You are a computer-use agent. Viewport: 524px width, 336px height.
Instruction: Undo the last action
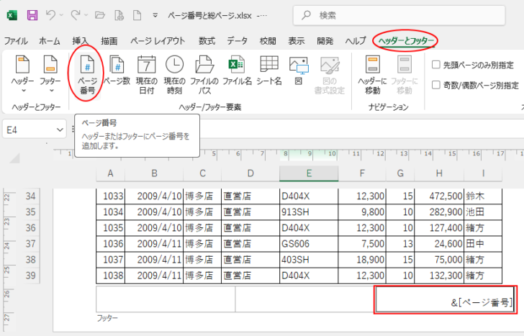point(50,14)
